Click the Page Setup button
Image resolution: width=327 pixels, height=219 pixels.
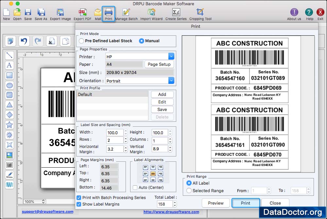tap(159, 64)
